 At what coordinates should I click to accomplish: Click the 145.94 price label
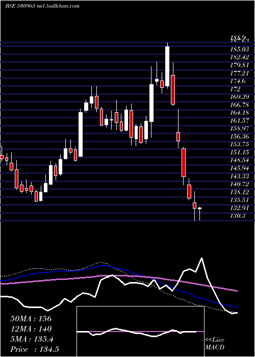pyautogui.click(x=239, y=168)
